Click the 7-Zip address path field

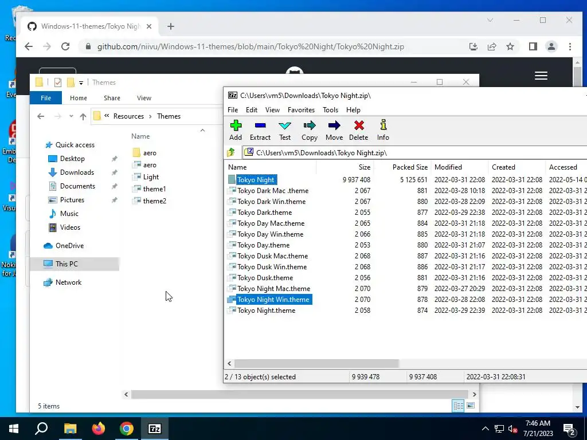[415, 152]
